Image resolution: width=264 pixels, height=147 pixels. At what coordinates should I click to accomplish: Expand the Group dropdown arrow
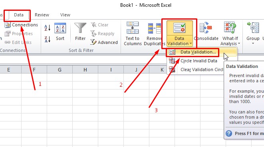253,44
